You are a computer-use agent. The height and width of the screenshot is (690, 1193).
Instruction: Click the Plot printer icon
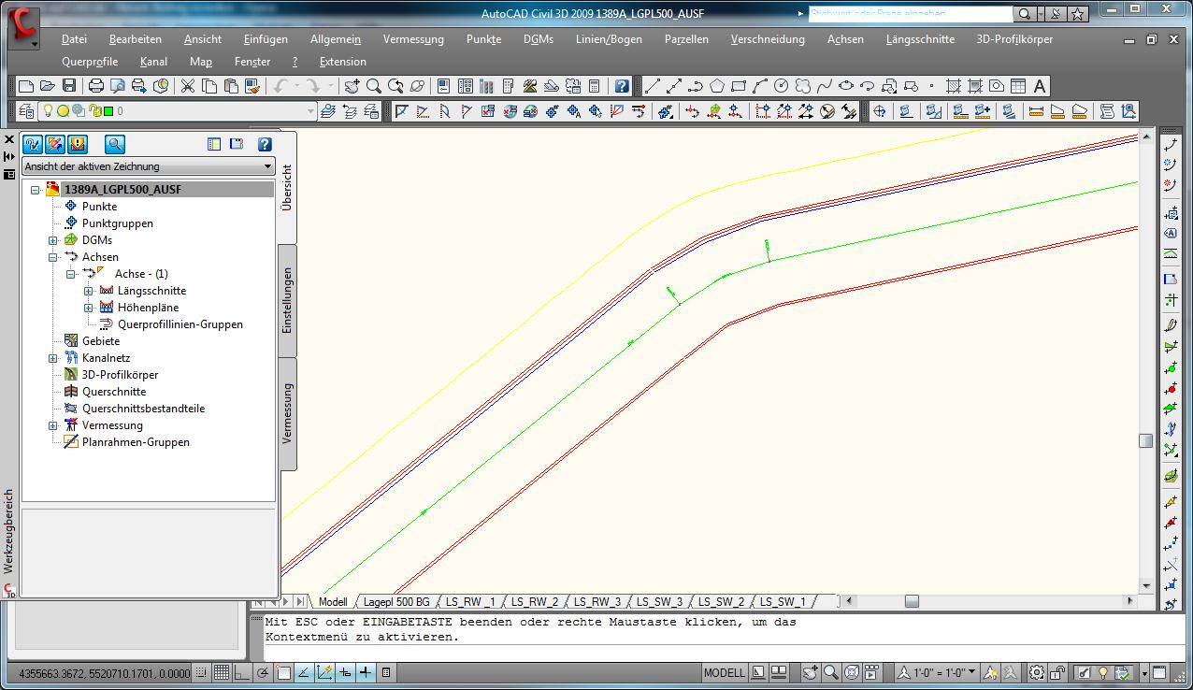(95, 86)
